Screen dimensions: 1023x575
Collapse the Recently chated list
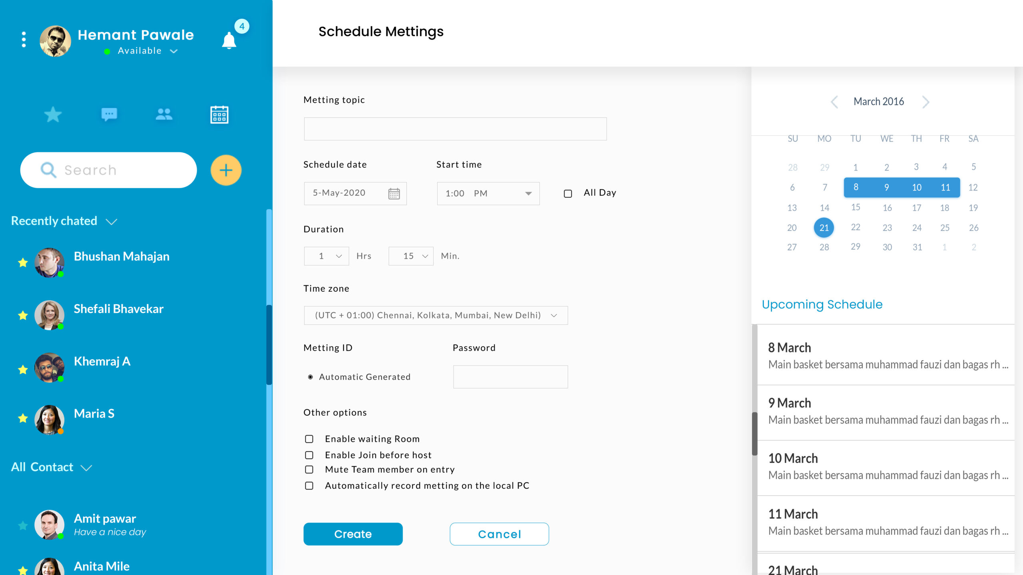pos(111,222)
